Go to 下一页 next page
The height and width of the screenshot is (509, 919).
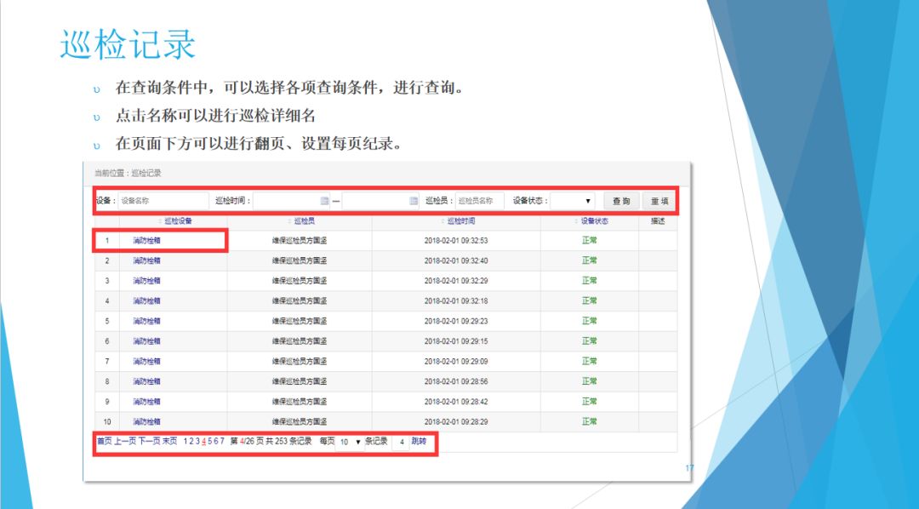pos(149,442)
